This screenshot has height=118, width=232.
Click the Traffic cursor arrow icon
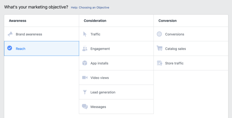pos(85,34)
